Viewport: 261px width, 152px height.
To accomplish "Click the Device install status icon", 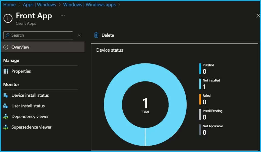I will (x=6, y=95).
